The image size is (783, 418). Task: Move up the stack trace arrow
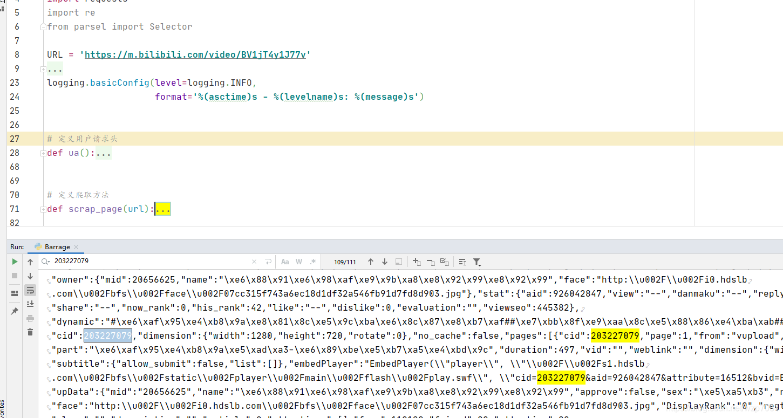click(30, 262)
